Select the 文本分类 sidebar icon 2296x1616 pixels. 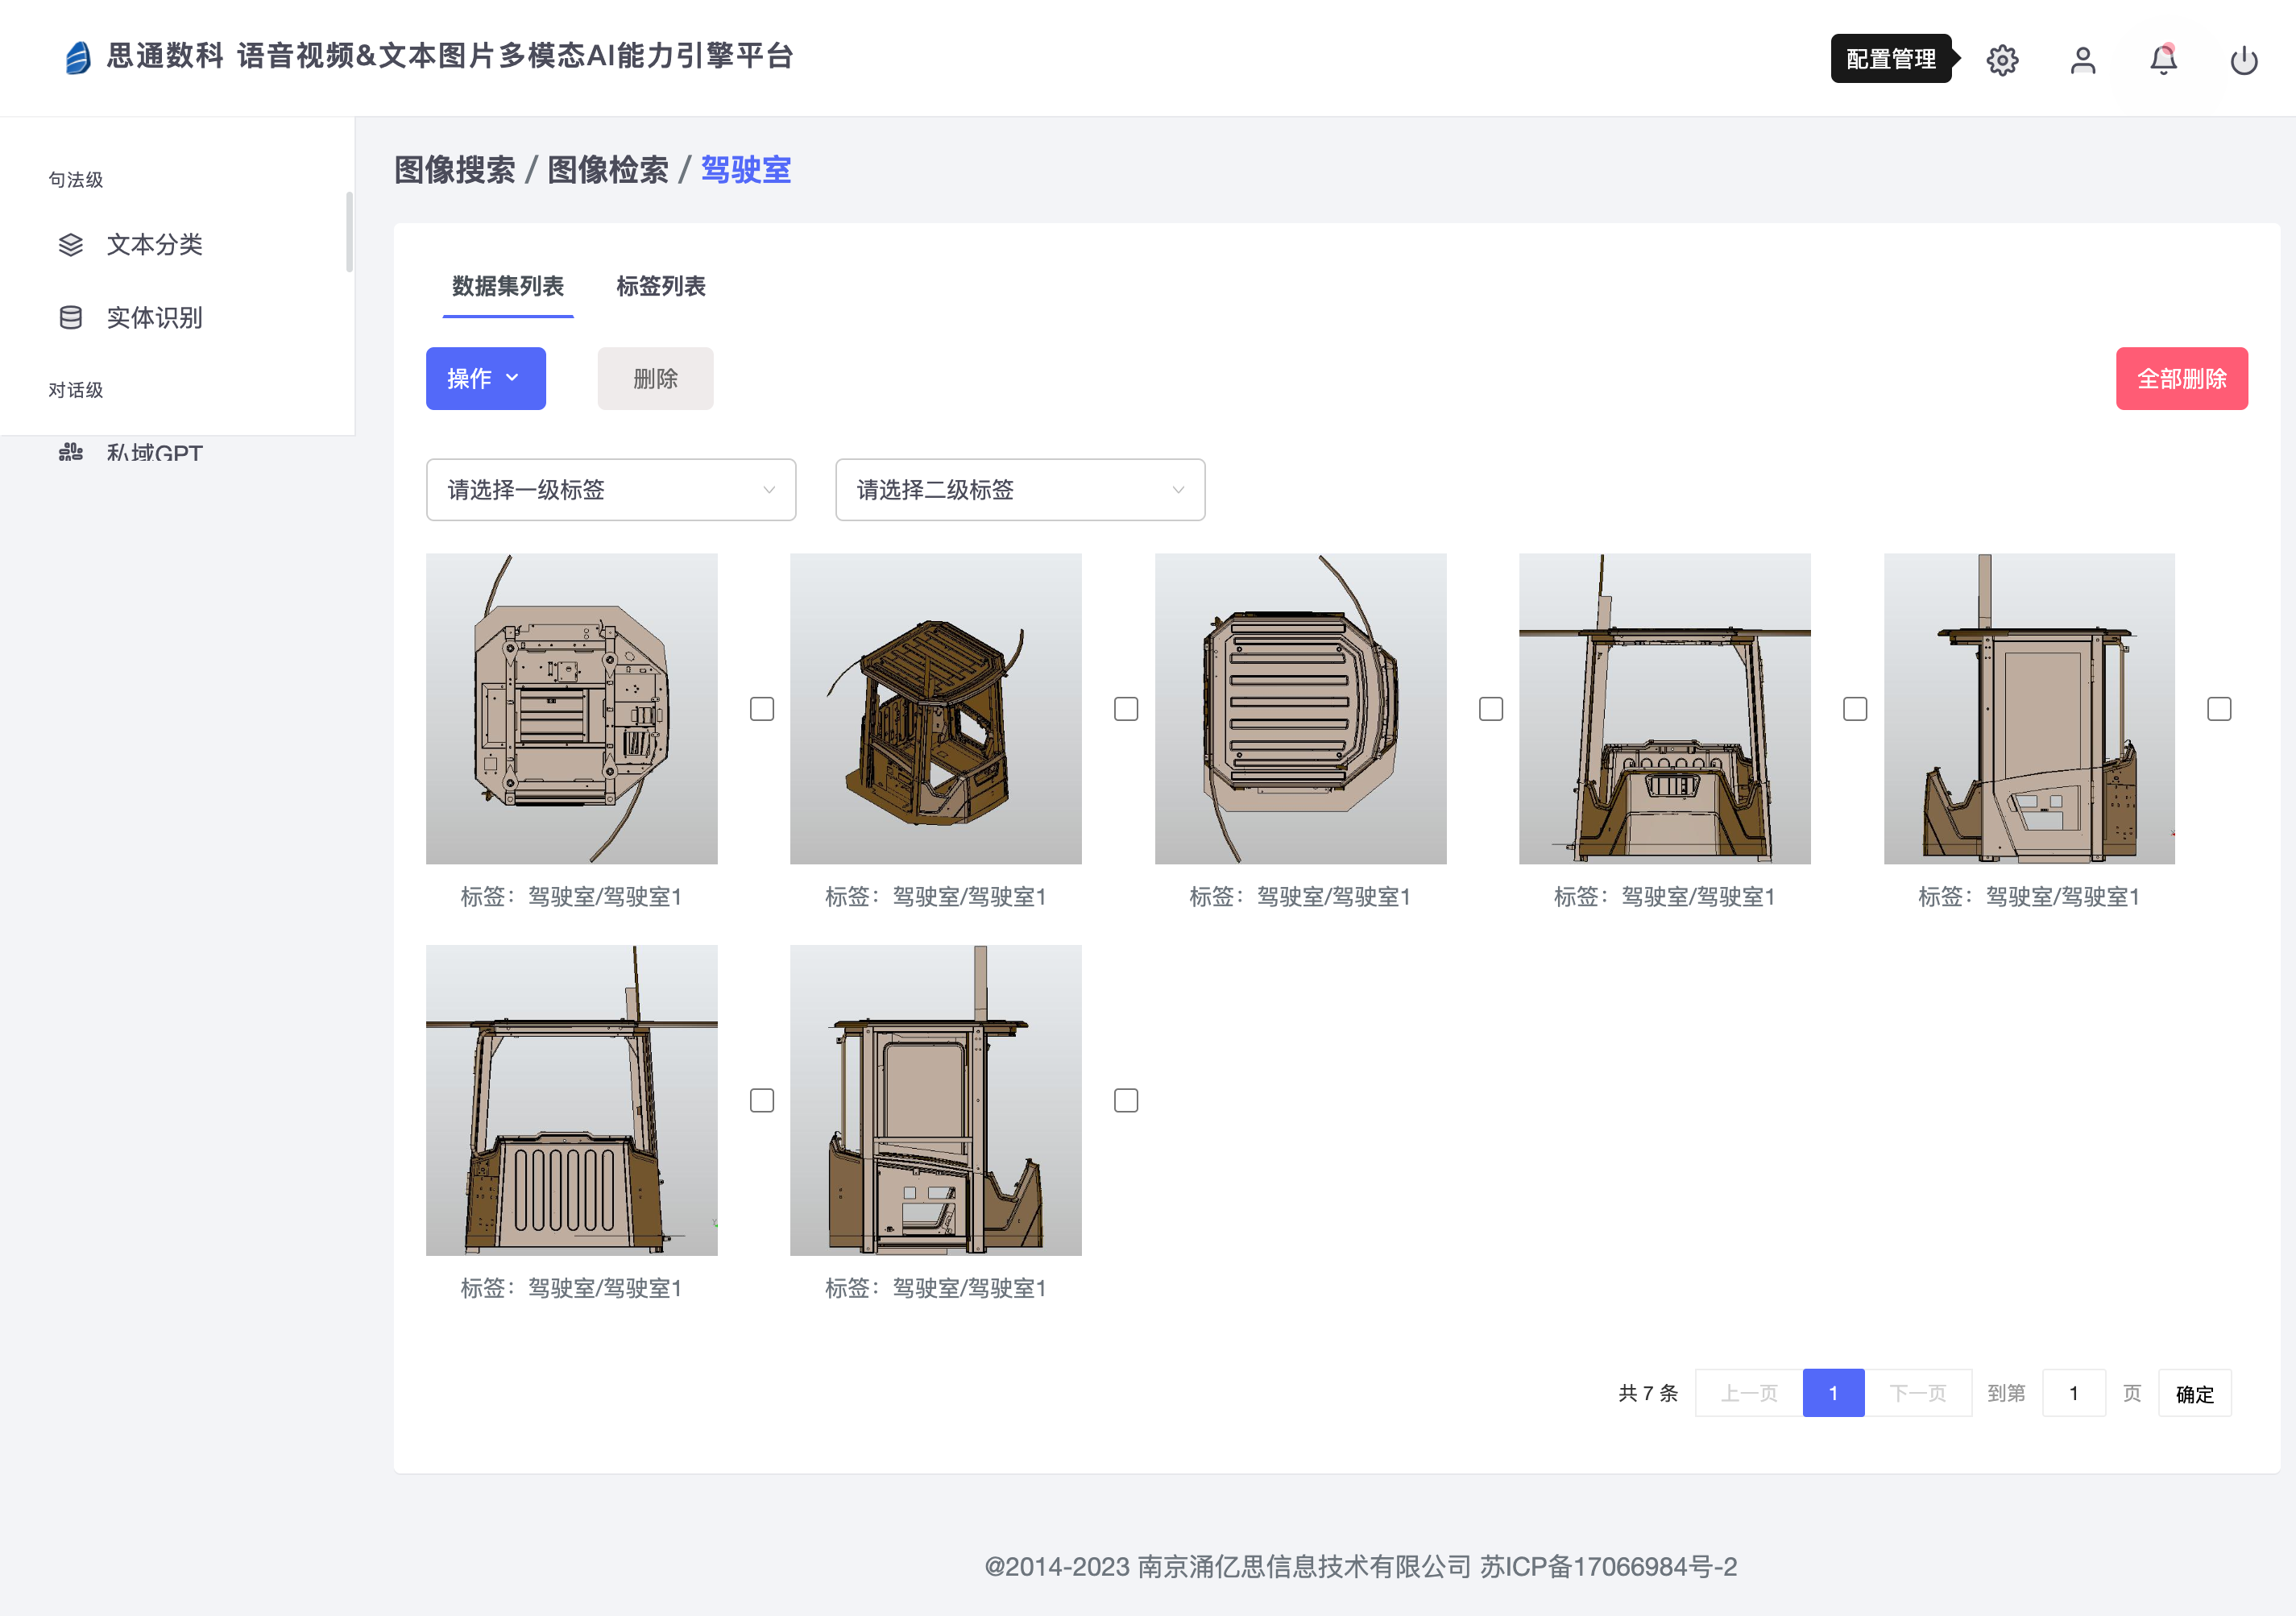click(70, 243)
